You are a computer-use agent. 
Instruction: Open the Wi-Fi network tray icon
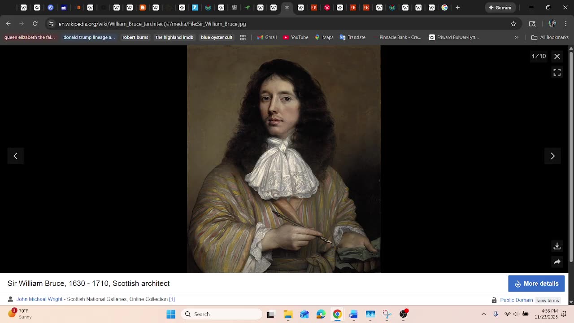point(507,314)
